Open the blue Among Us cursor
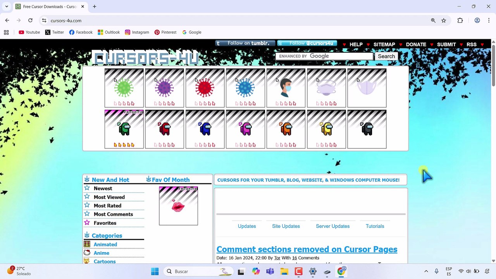The image size is (496, 279). coord(205,129)
